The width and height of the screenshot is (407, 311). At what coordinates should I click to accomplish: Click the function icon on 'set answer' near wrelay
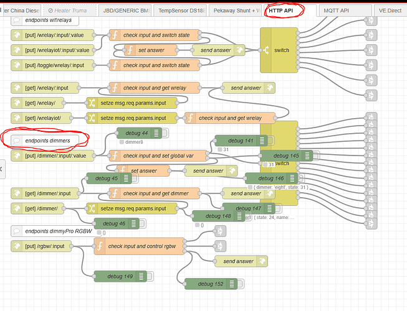click(130, 50)
